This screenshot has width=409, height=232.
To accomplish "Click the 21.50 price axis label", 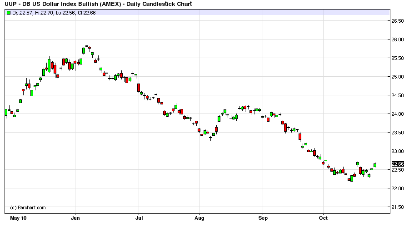I will (397, 207).
